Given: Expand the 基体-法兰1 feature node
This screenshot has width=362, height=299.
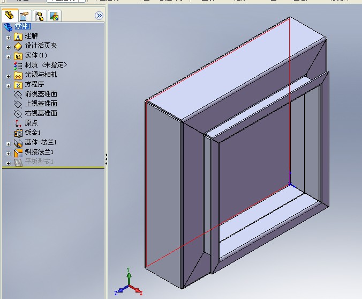Looking at the screenshot, I should pos(9,144).
